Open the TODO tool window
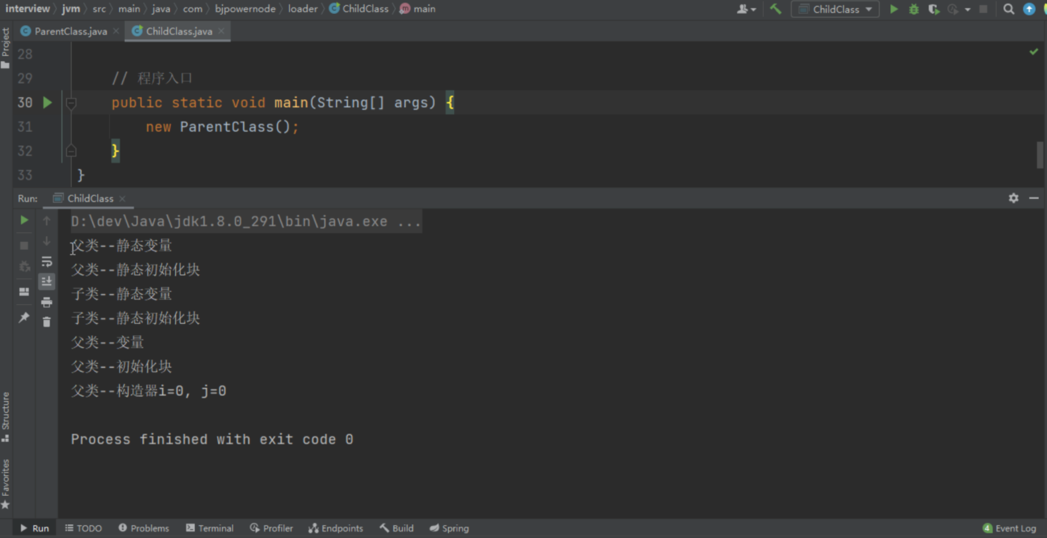Image resolution: width=1047 pixels, height=538 pixels. tap(83, 528)
